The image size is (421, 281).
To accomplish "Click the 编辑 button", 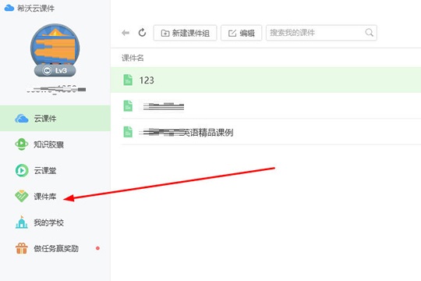I will pos(241,33).
